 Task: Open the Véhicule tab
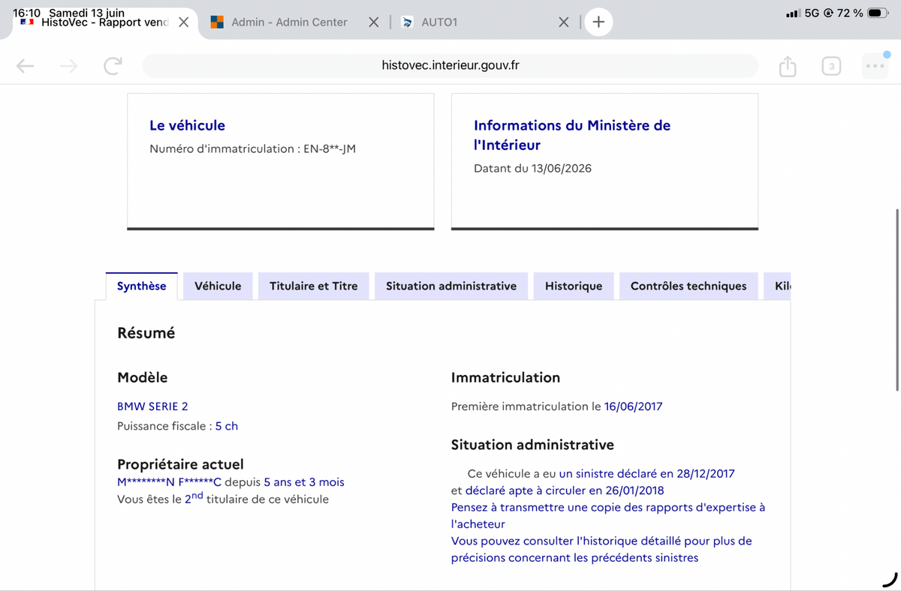[218, 286]
